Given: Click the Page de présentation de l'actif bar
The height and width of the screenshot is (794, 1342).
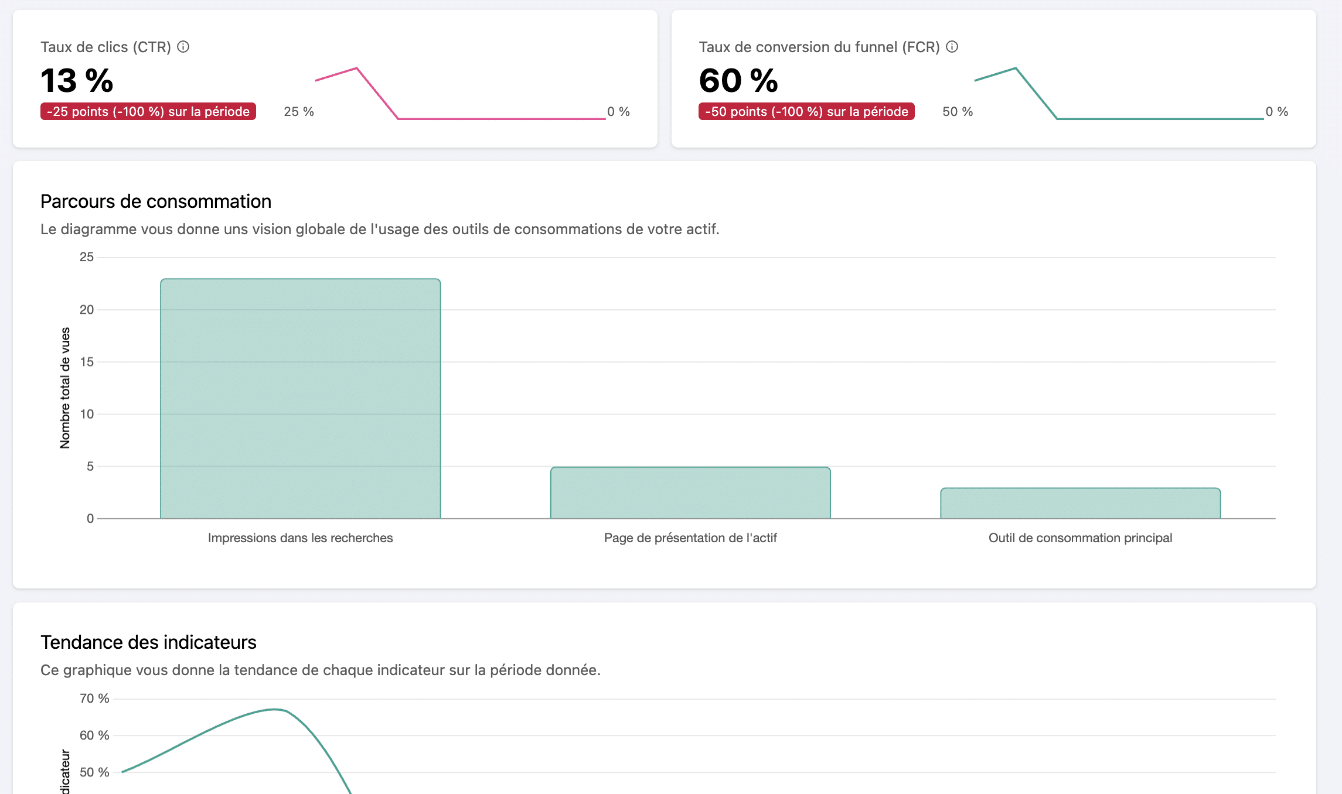Looking at the screenshot, I should click(x=690, y=492).
